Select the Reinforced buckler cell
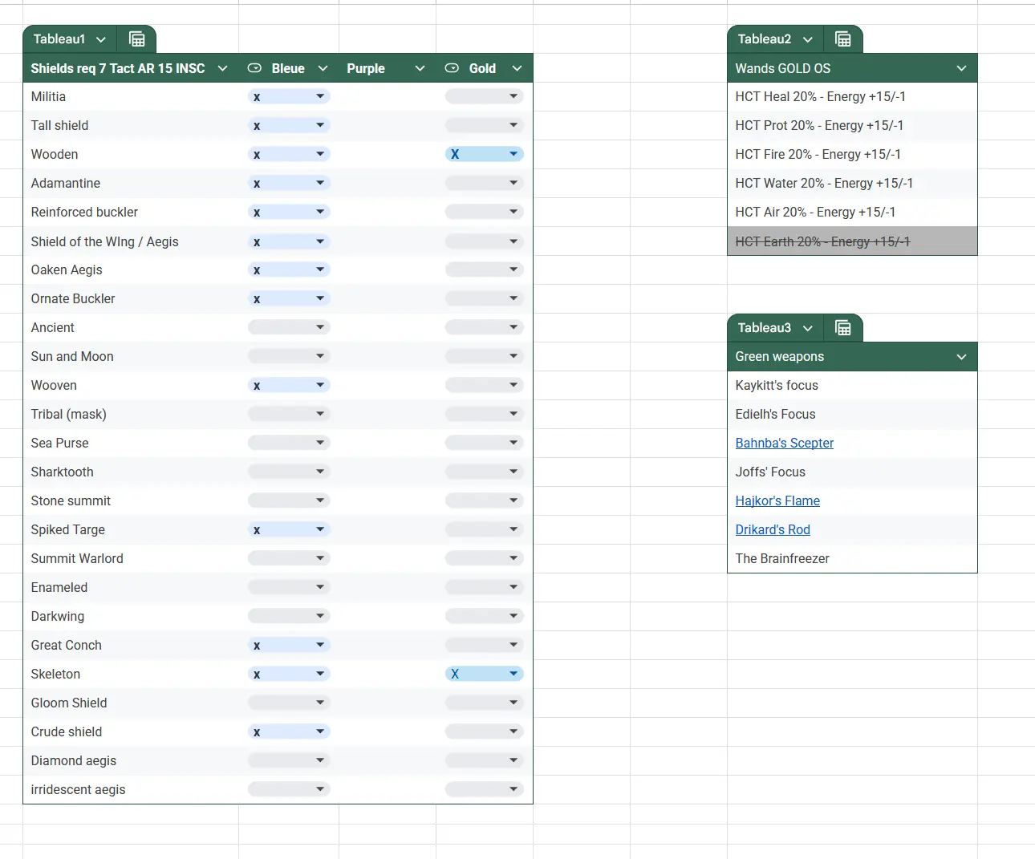 [x=131, y=212]
